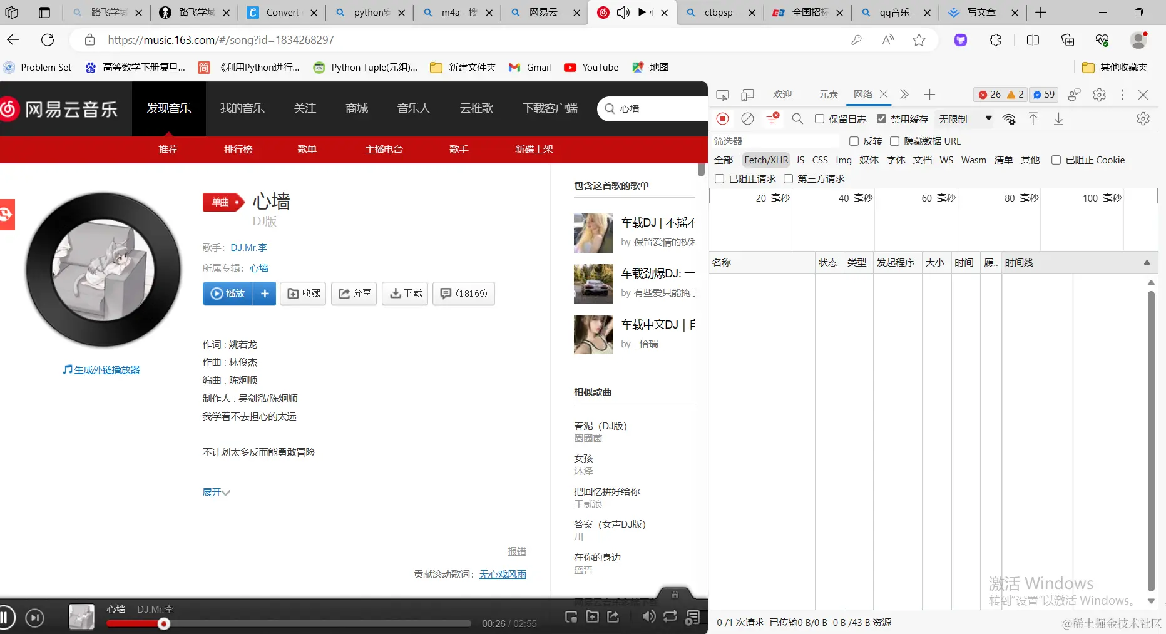The height and width of the screenshot is (634, 1166).
Task: Click the progress bar playhead handle
Action: 164,623
